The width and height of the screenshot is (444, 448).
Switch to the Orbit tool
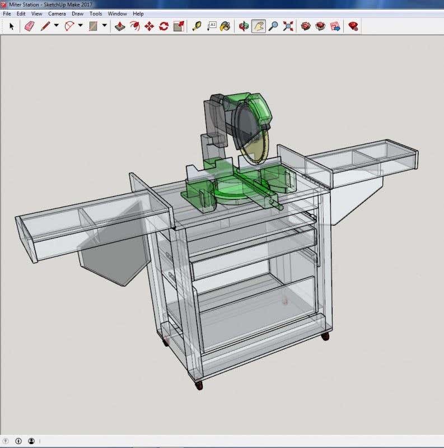(244, 26)
